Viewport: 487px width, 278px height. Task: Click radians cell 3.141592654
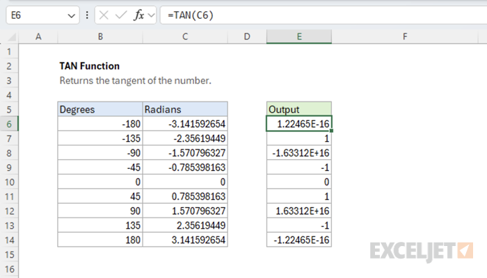[x=185, y=240]
